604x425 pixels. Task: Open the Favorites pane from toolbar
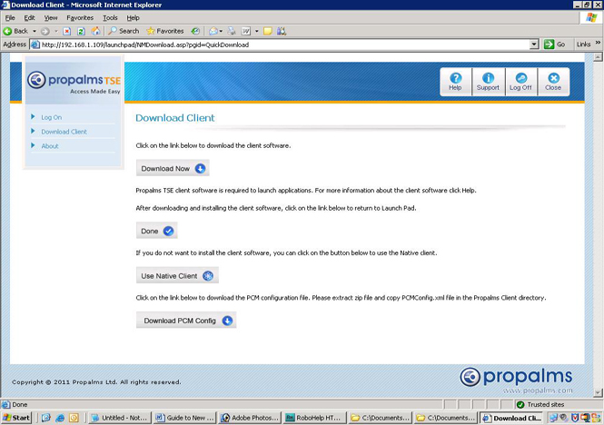tap(165, 31)
